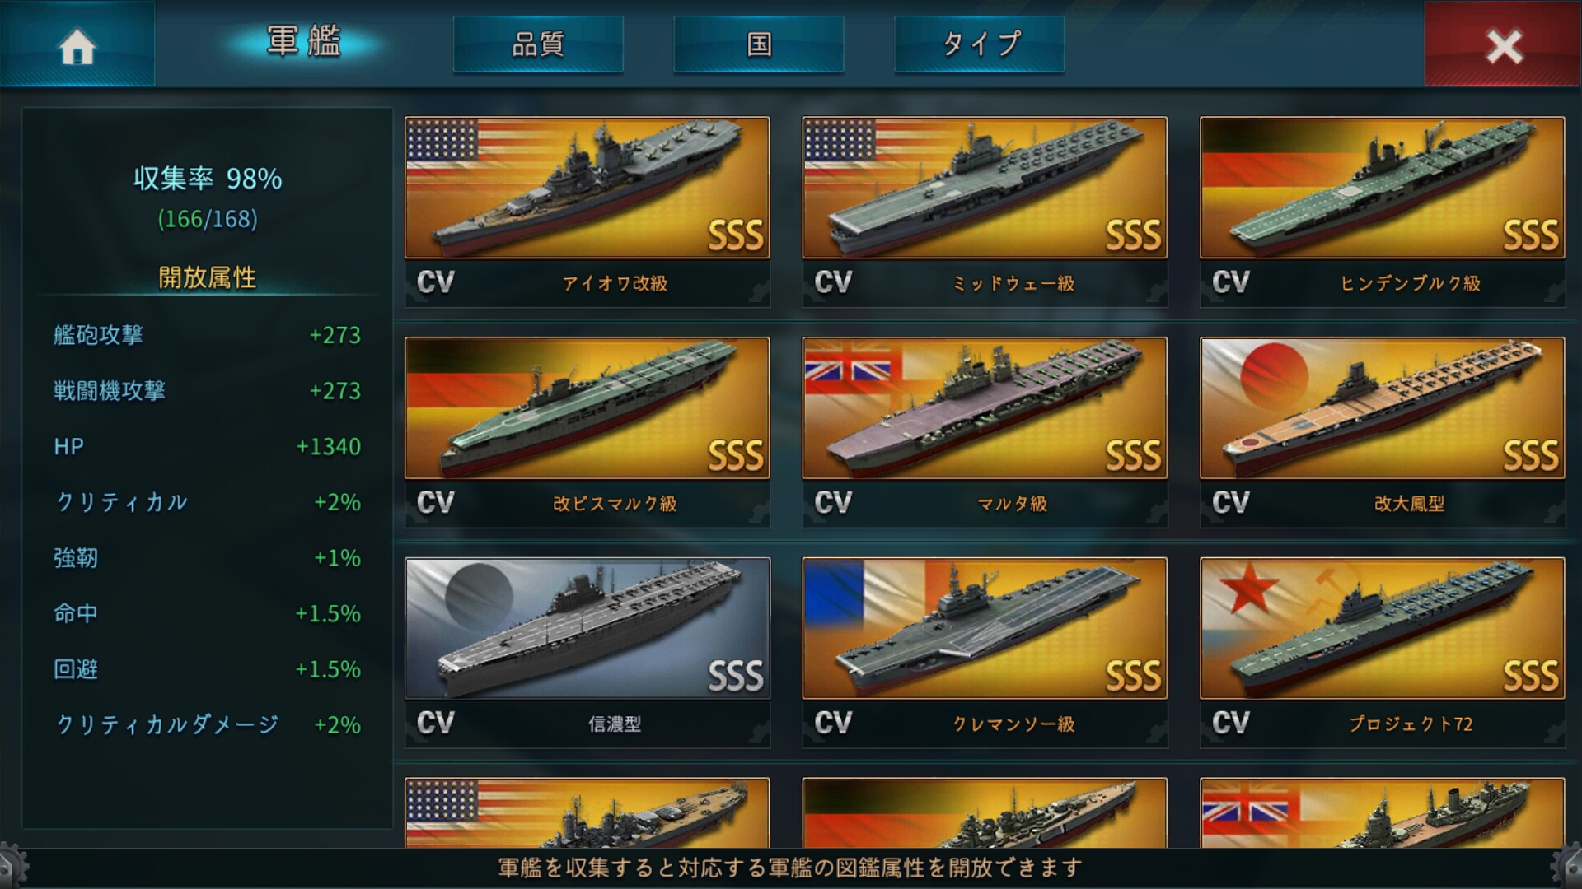Open the ヒンデンブルク級 ship image

[x=1382, y=188]
